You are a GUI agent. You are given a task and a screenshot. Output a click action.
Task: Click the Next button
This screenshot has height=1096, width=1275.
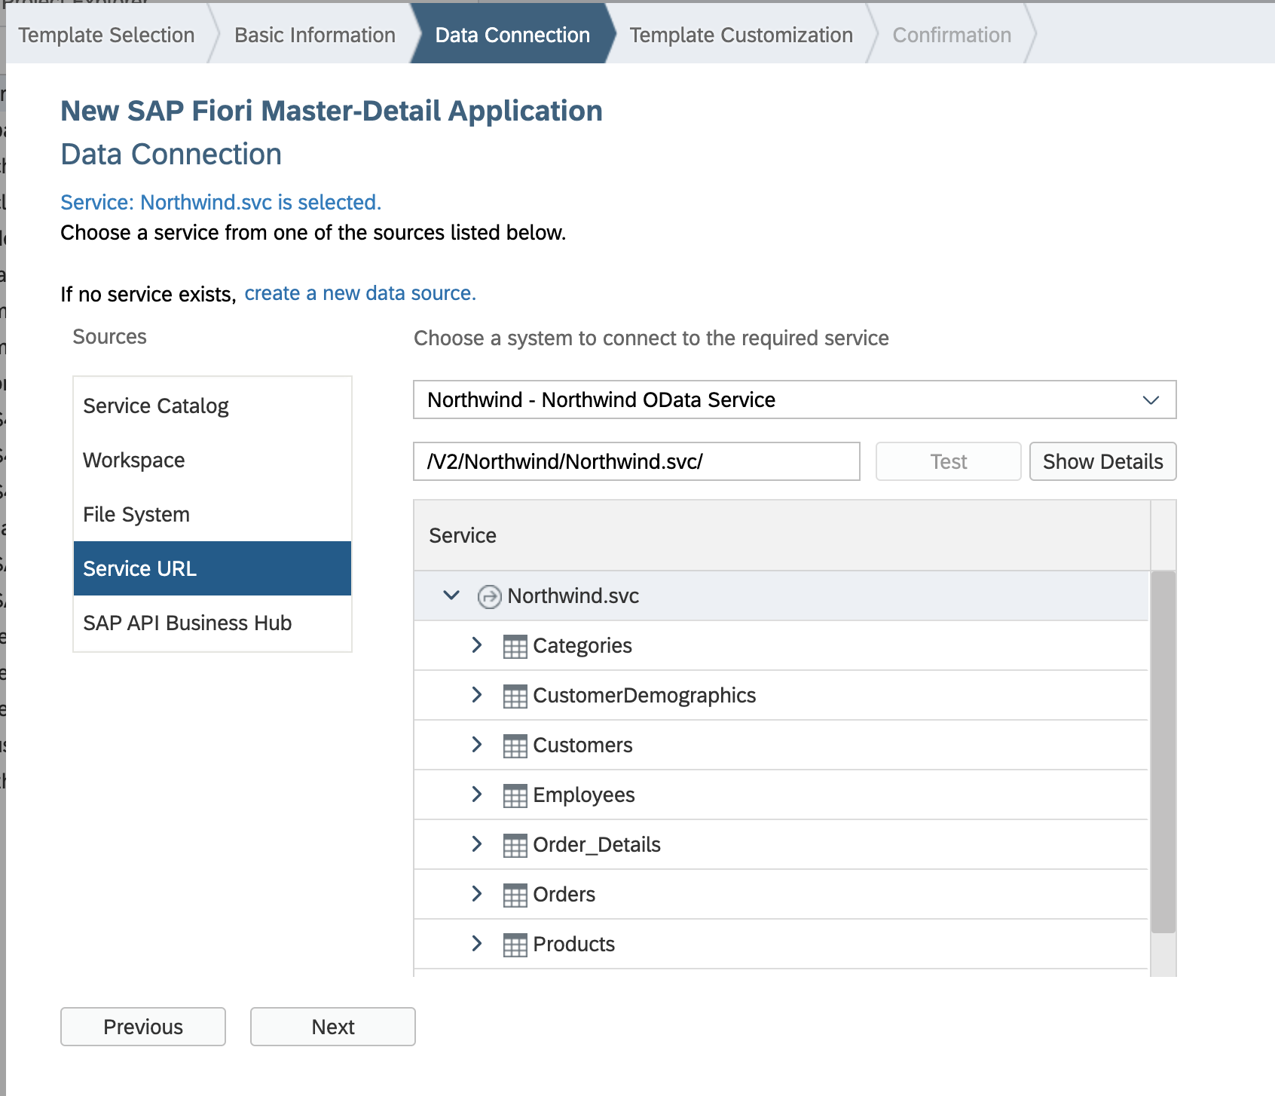click(x=332, y=1027)
